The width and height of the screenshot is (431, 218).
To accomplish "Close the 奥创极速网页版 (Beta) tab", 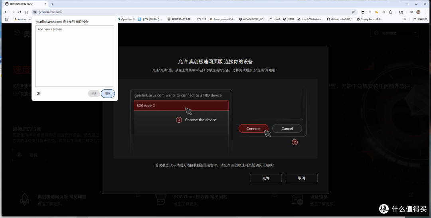I will (45, 4).
